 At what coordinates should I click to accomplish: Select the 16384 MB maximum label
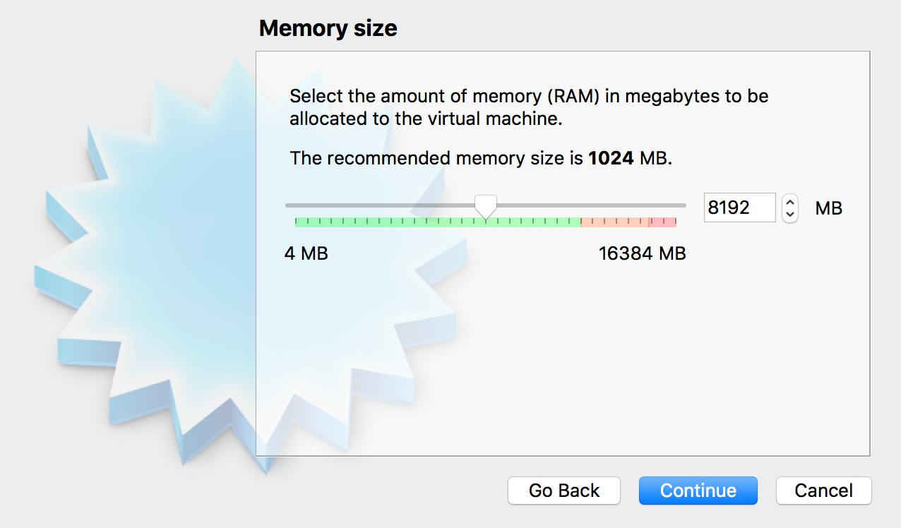coord(643,253)
